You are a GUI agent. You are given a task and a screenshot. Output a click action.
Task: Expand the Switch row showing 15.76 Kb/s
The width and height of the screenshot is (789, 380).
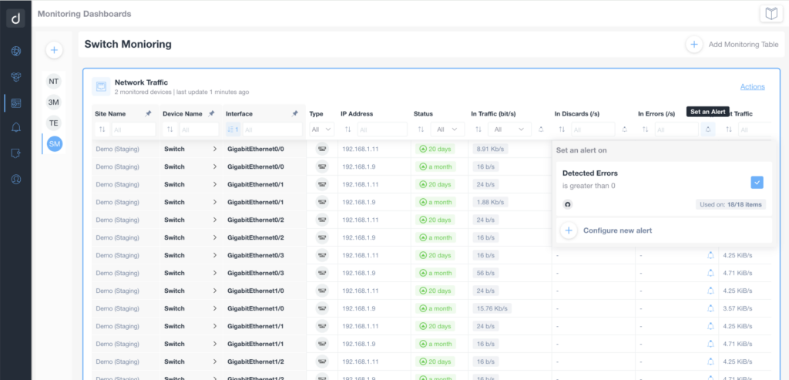coord(215,308)
